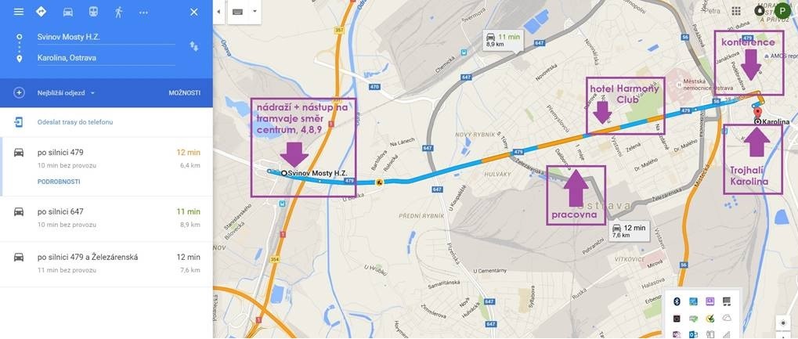Click Odeslat trasy do telefonu link

pyautogui.click(x=75, y=122)
